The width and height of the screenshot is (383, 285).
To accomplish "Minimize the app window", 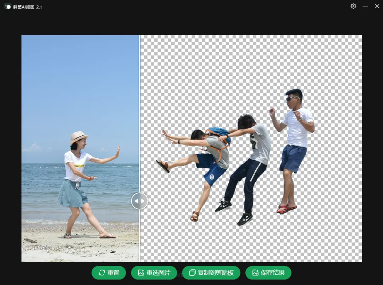I will (365, 6).
